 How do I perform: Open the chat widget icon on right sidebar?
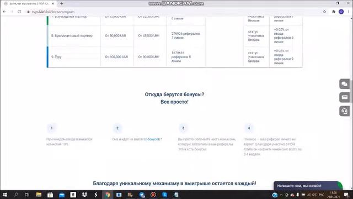[x=344, y=84]
